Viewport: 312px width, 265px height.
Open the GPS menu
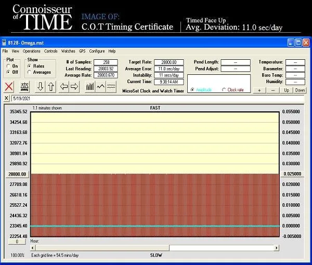(x=82, y=51)
